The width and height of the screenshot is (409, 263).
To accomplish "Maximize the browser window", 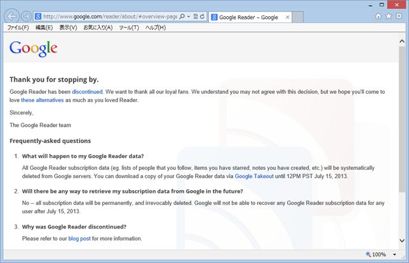I will pos(382,4).
